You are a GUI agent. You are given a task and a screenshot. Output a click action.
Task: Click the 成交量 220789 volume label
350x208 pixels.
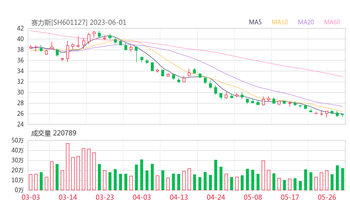[x=53, y=133]
